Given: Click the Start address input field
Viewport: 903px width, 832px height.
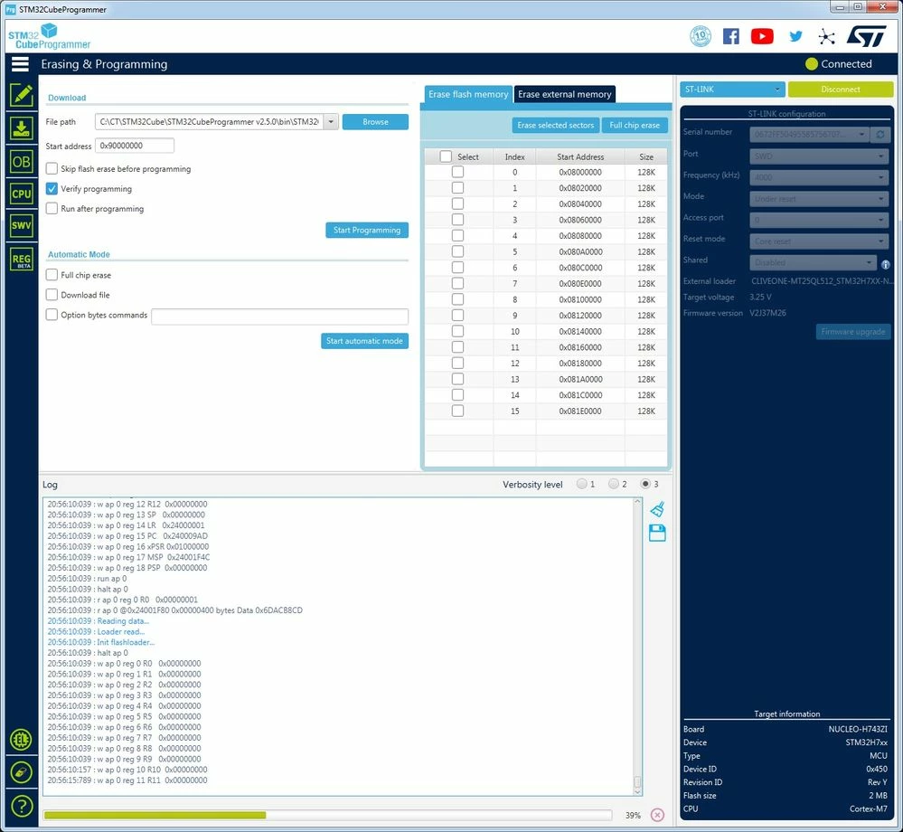Looking at the screenshot, I should point(135,146).
